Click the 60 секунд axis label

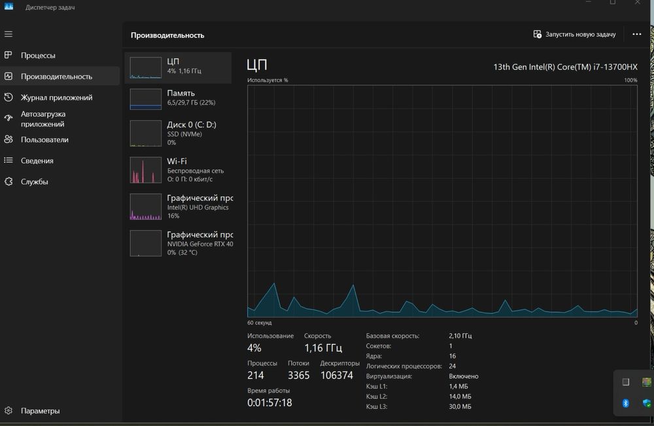(x=260, y=323)
